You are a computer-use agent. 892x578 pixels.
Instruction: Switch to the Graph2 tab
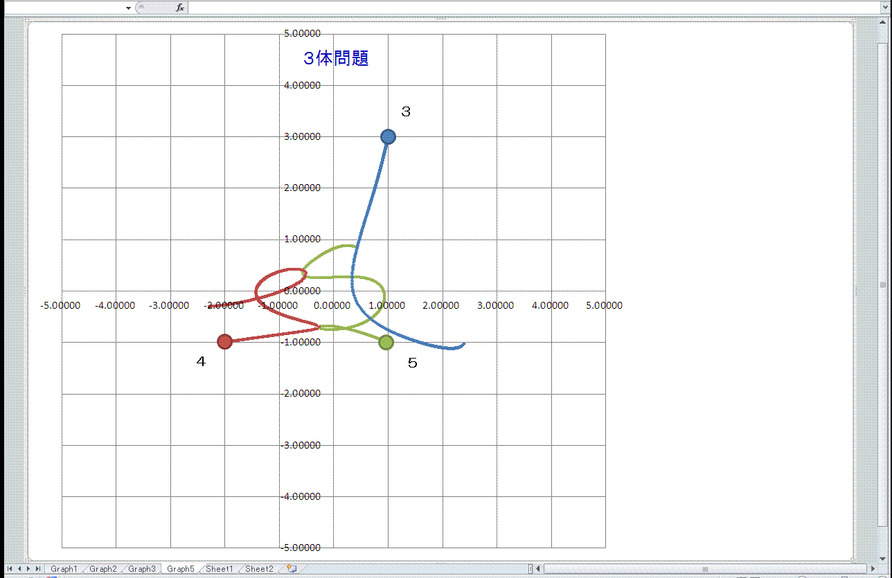[102, 569]
